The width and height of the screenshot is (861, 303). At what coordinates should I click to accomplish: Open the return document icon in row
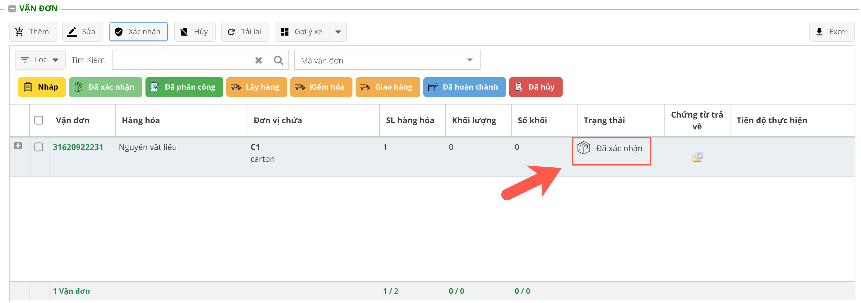point(697,157)
